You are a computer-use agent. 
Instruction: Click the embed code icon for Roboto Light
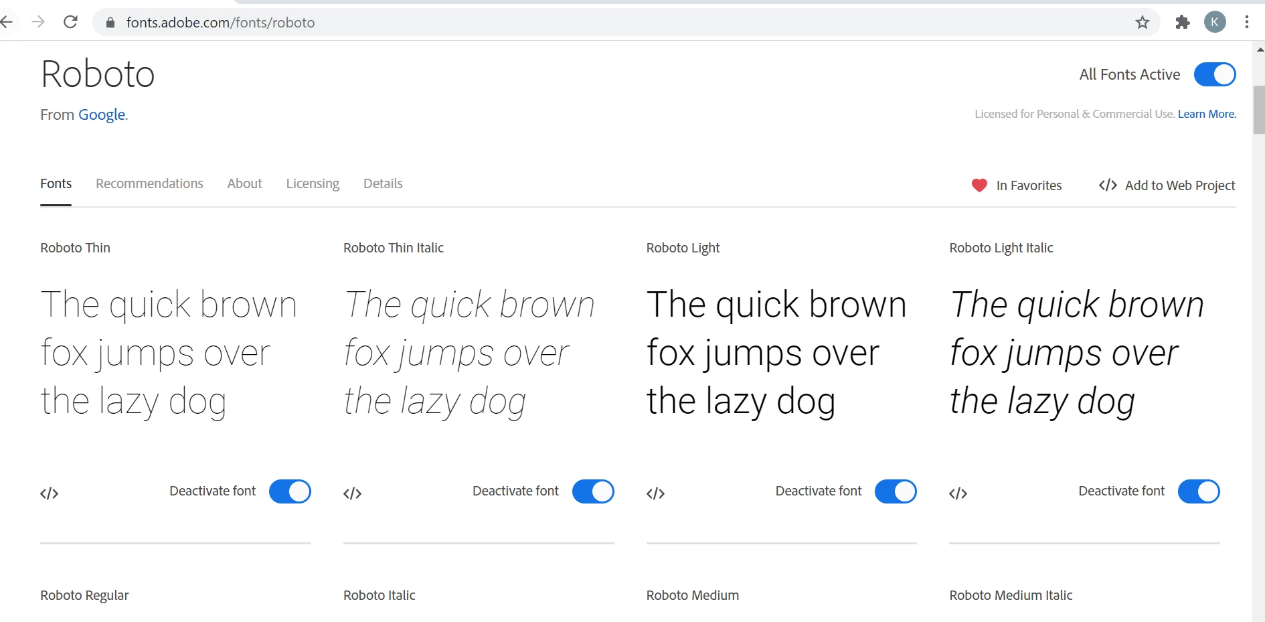656,493
